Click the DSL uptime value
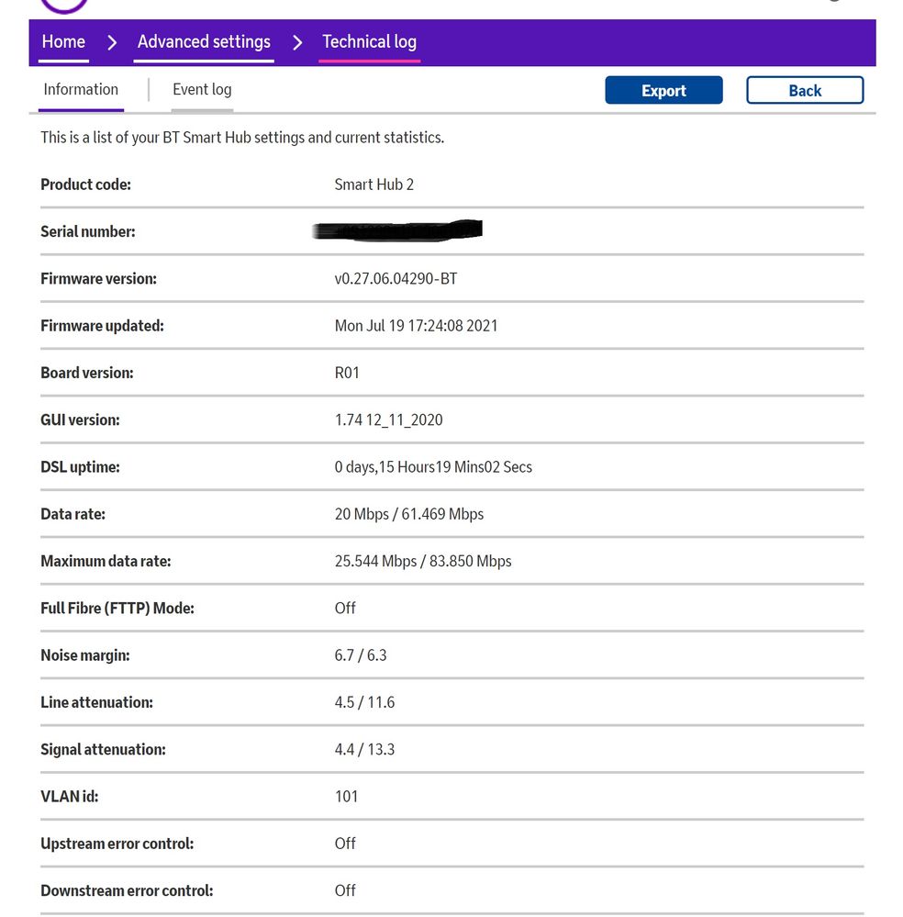 coord(433,467)
